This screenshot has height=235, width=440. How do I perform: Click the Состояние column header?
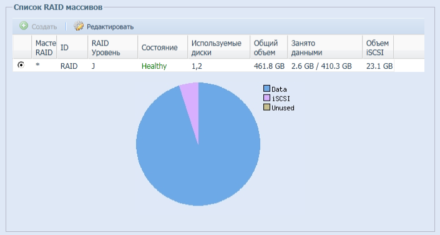tap(163, 47)
